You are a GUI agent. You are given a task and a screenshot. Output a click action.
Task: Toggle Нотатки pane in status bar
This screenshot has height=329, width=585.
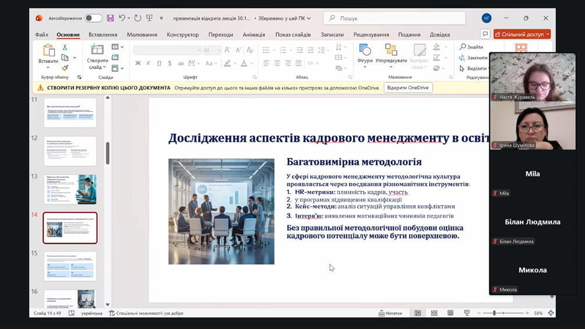[x=390, y=313]
